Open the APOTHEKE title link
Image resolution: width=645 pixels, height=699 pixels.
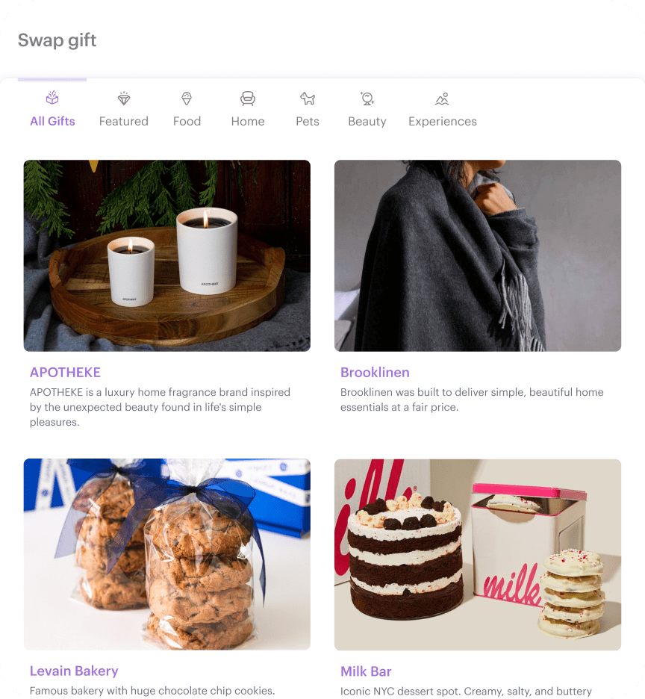65,372
